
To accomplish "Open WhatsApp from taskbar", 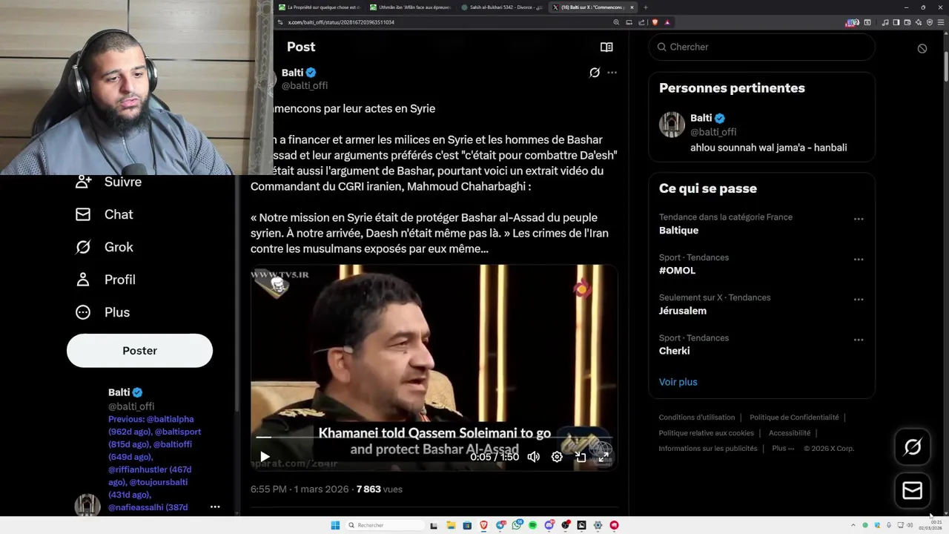I will click(x=516, y=525).
